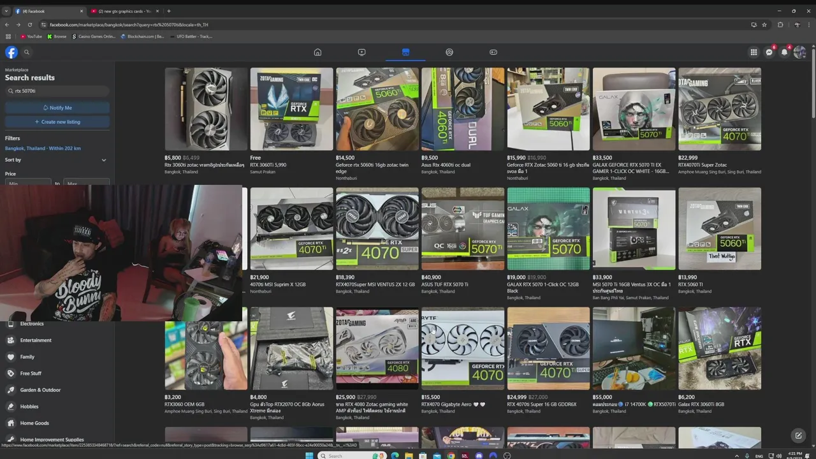Open the YouTube bookmark
Viewport: 816px width, 459px height.
31,36
